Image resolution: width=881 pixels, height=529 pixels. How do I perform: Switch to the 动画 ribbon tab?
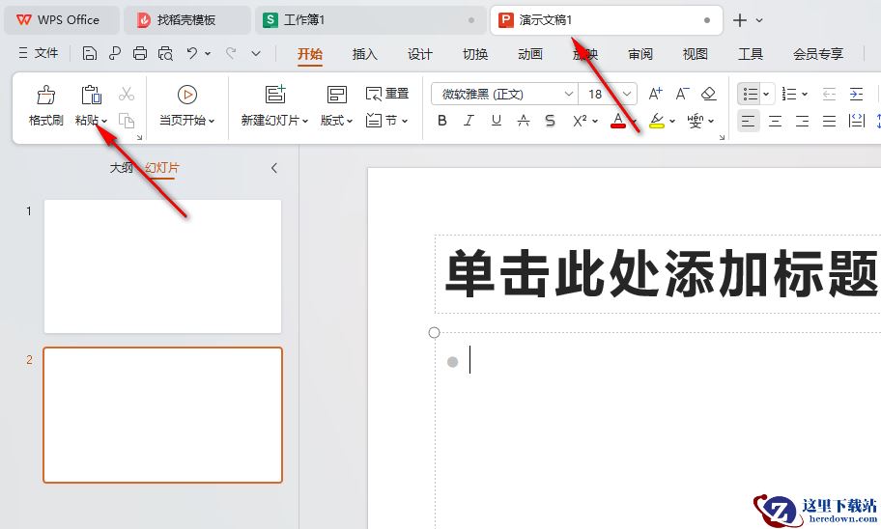pos(529,54)
